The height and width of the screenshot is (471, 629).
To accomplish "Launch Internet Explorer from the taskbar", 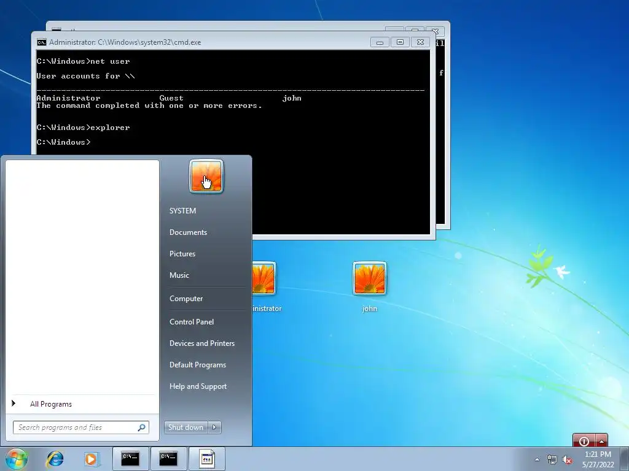I will (55, 459).
